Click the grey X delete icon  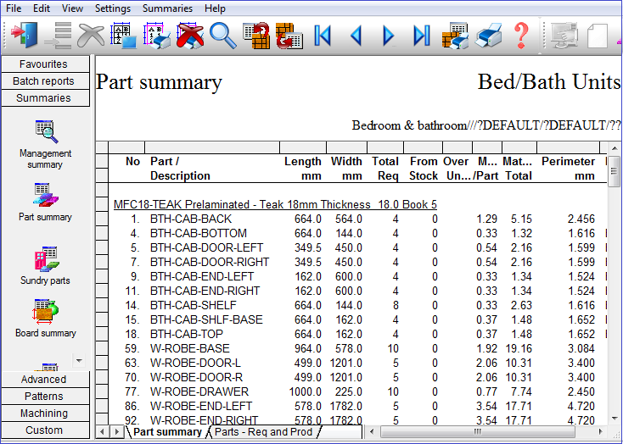[91, 35]
